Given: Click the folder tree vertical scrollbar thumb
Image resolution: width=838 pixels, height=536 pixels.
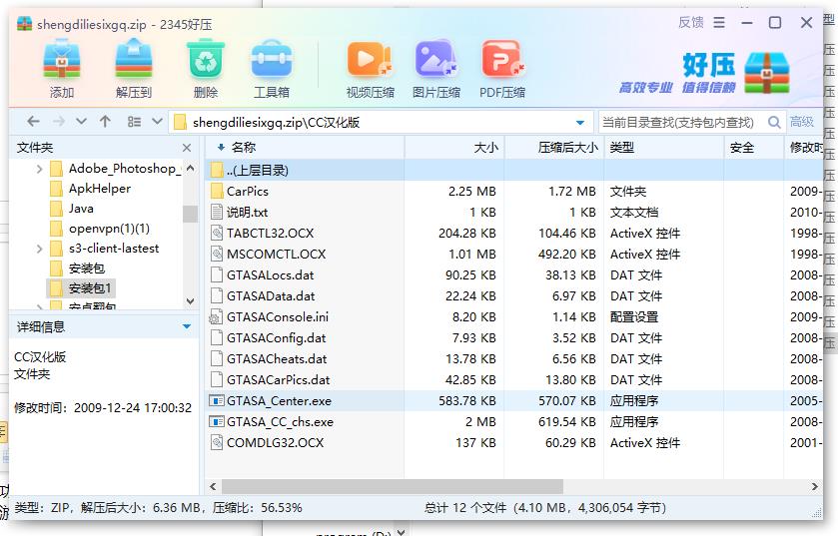Looking at the screenshot, I should point(190,214).
